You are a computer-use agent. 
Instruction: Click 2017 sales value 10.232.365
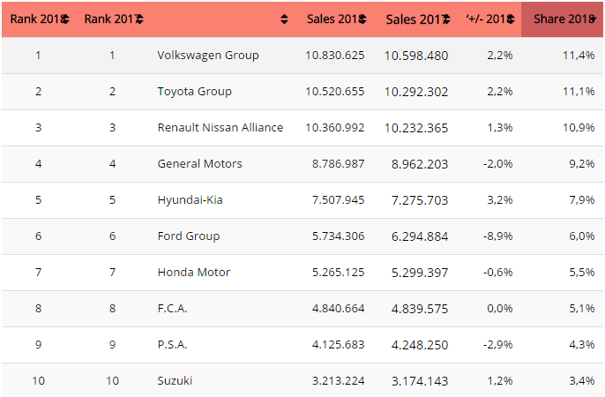click(x=416, y=128)
